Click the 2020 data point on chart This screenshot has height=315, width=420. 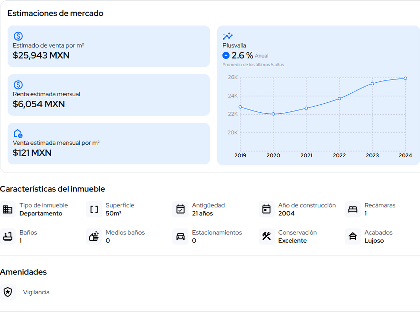[273, 114]
